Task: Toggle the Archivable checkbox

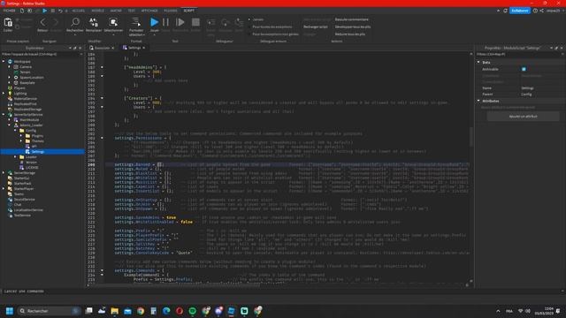Action: [524, 69]
